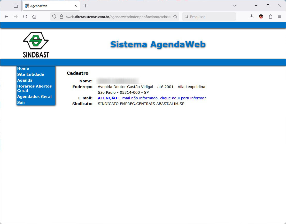Image resolution: width=286 pixels, height=224 pixels.
Task: Reload the current page
Action: (x=25, y=16)
